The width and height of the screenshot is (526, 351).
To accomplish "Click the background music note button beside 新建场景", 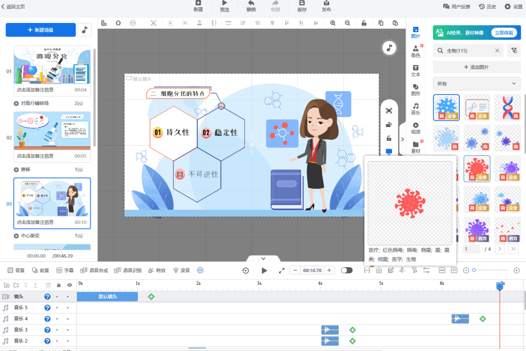I will tap(85, 30).
